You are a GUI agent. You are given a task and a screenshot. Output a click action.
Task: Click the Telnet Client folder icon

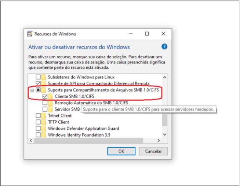pos(44,116)
